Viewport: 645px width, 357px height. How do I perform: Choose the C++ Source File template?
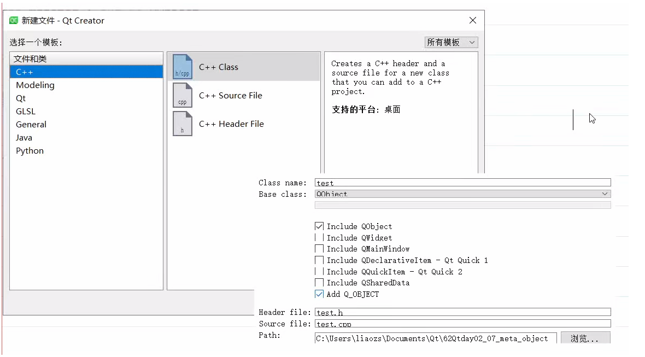tap(244, 96)
